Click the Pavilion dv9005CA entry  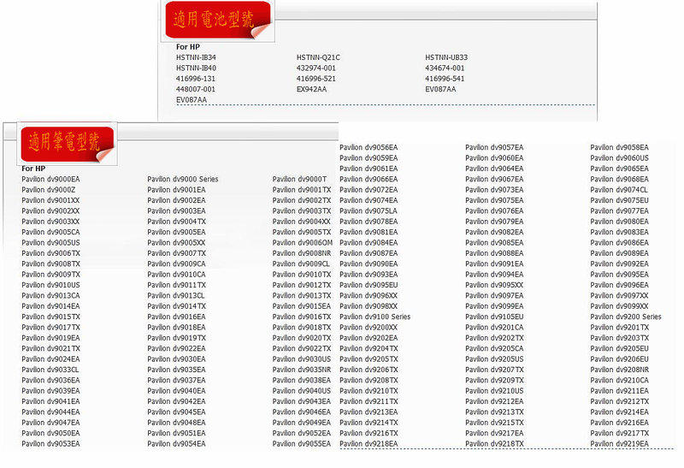click(x=50, y=232)
